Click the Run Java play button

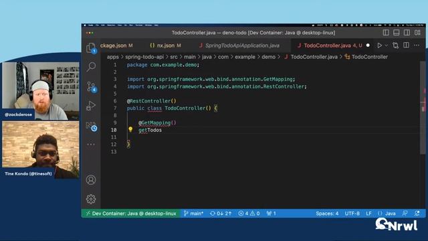click(x=379, y=46)
